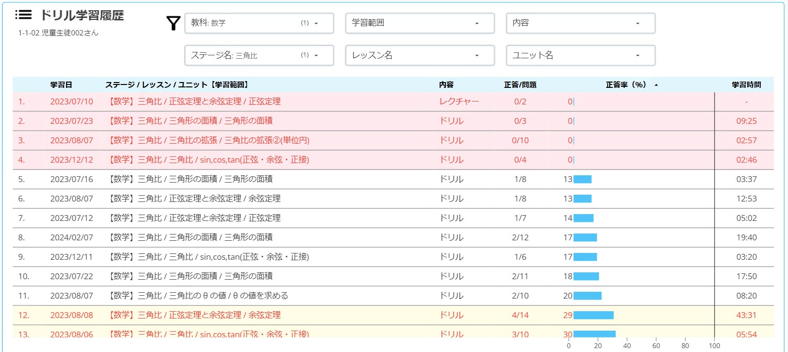The width and height of the screenshot is (788, 352).
Task: Click the funnel filter icon
Action: [x=173, y=23]
